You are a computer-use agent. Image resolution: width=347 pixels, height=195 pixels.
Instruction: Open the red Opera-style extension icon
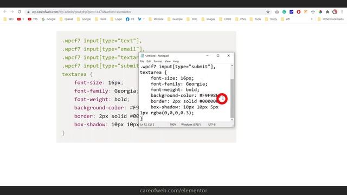click(299, 12)
